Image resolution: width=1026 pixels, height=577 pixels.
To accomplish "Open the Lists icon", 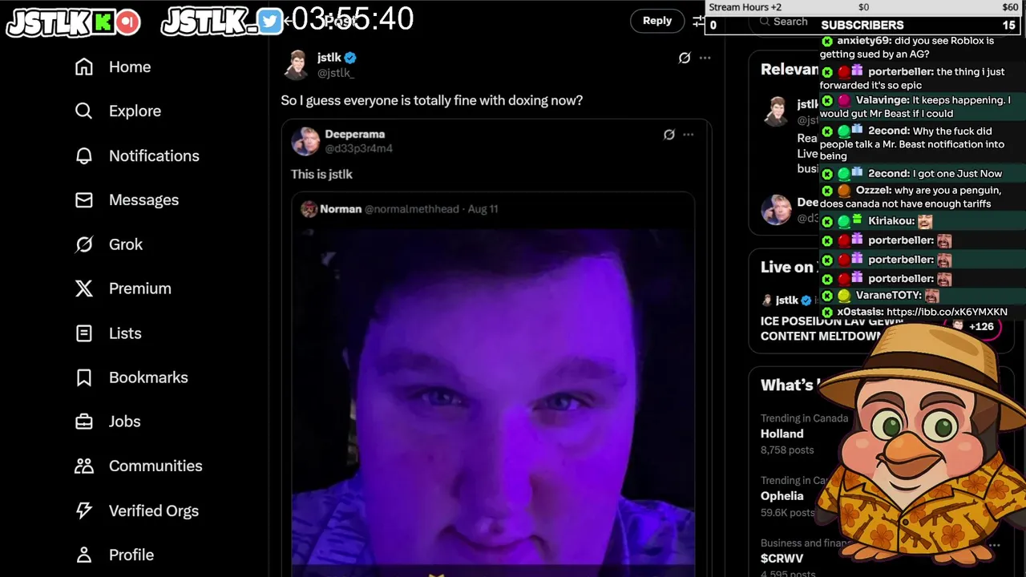I will click(x=84, y=333).
